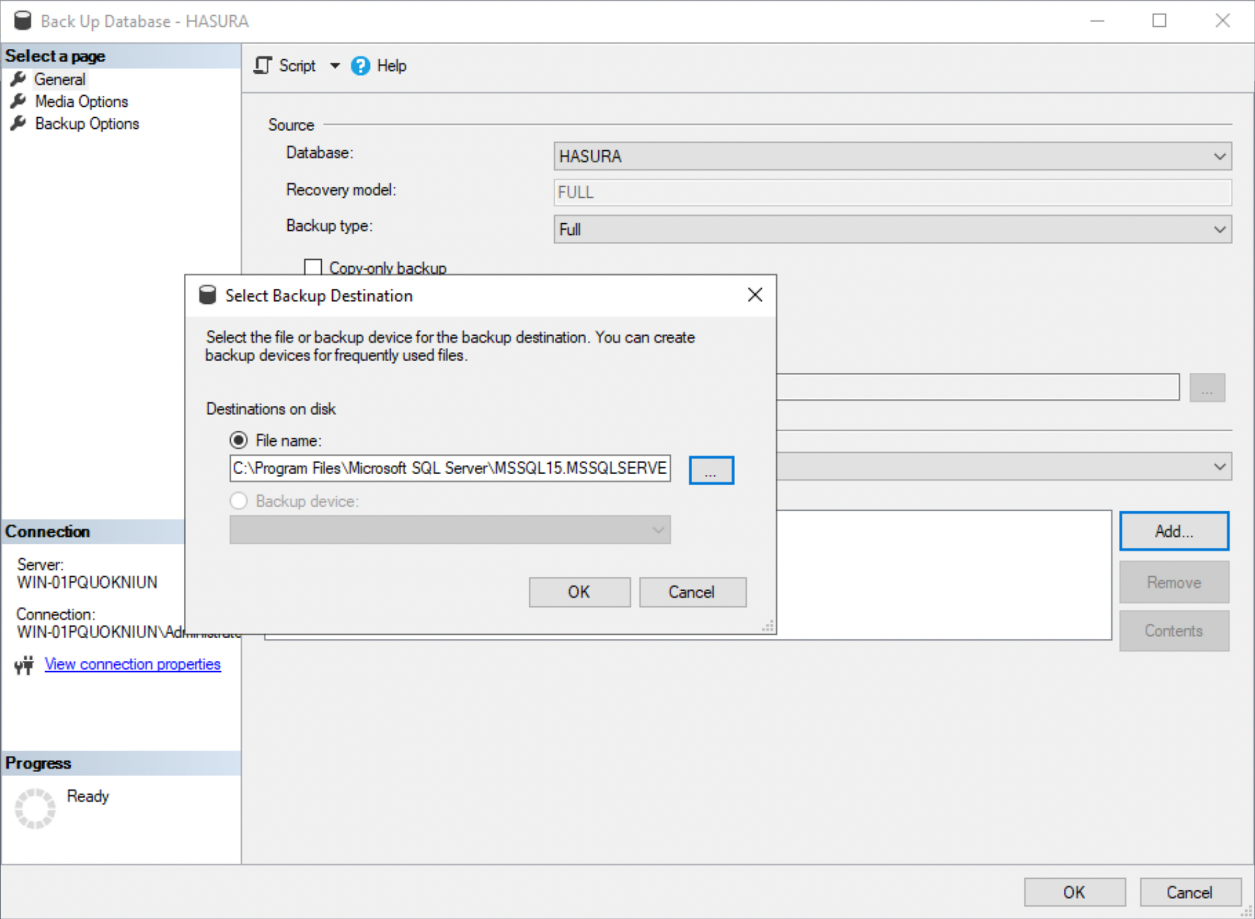Click Cancel in the Back Up Database window
1255x919 pixels.
pos(1190,893)
